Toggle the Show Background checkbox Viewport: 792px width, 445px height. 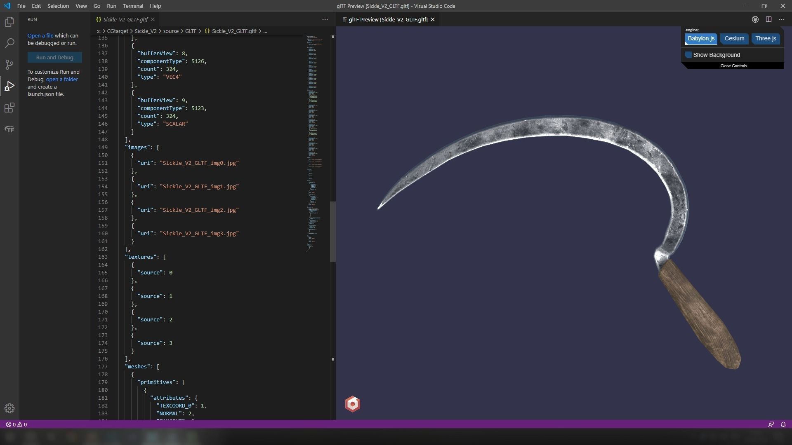(x=688, y=55)
